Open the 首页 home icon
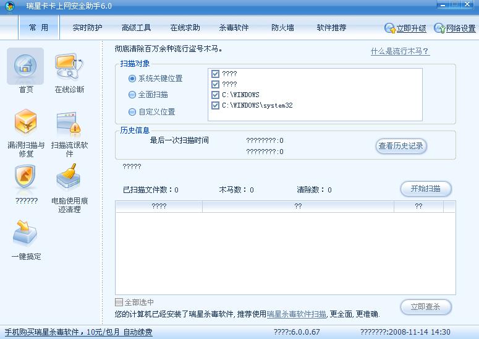Image resolution: width=479 pixels, height=339 pixels. tap(25, 66)
